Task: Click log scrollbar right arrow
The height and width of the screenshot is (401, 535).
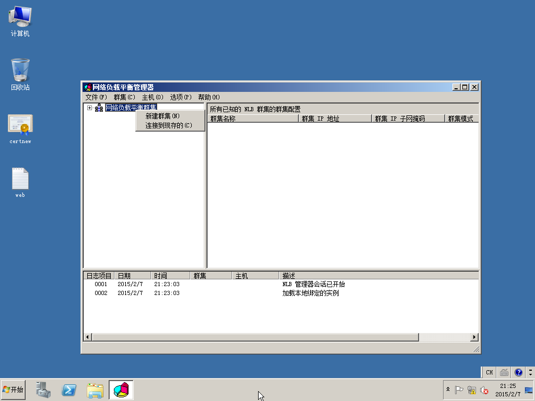Action: [x=474, y=337]
